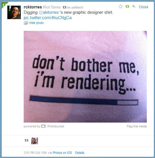Open the rcktorres username link
This screenshot has width=155, height=158.
(33, 7)
